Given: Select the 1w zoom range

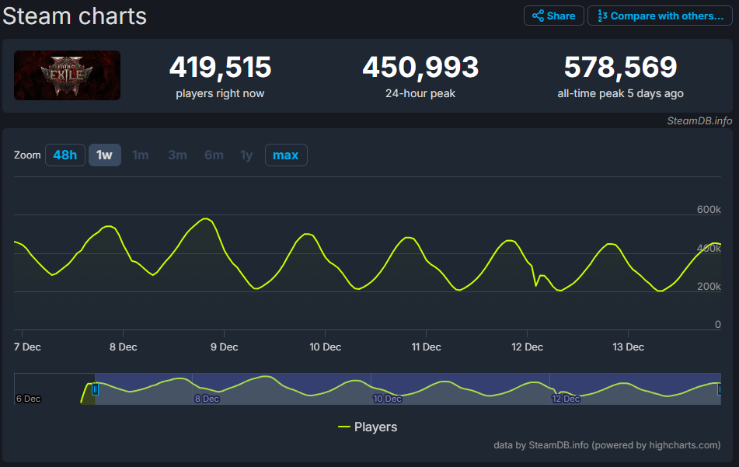Looking at the screenshot, I should pyautogui.click(x=104, y=155).
